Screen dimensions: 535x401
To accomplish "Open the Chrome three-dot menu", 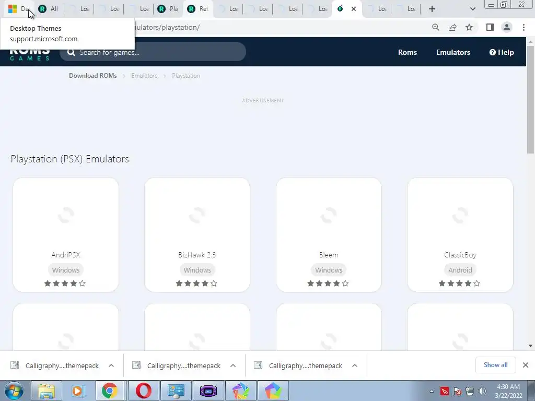I will pyautogui.click(x=524, y=27).
